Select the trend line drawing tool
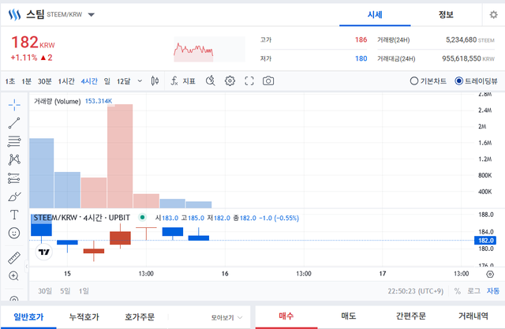 [x=14, y=123]
